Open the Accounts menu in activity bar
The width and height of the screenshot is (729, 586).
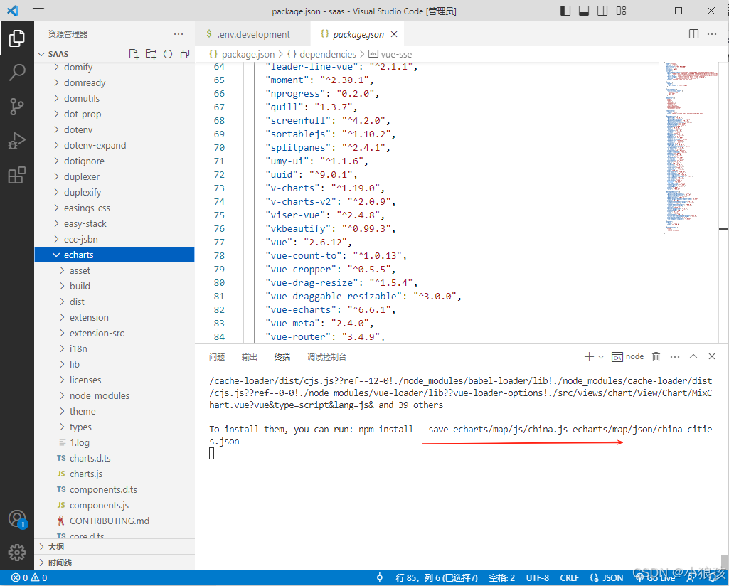click(x=17, y=518)
